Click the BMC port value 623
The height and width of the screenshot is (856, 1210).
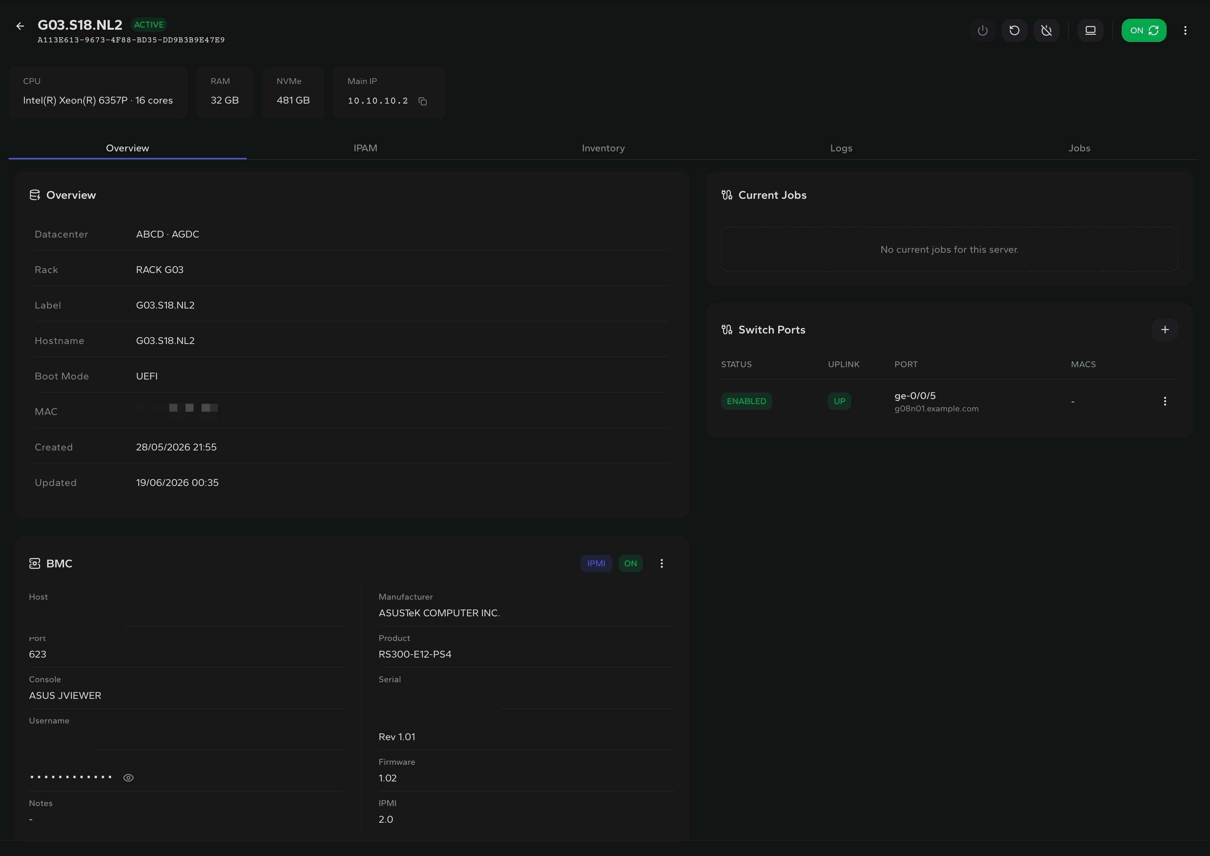(x=37, y=654)
